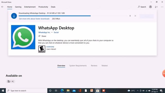Show hidden system tray icons
The image size is (165, 93).
tap(138, 91)
